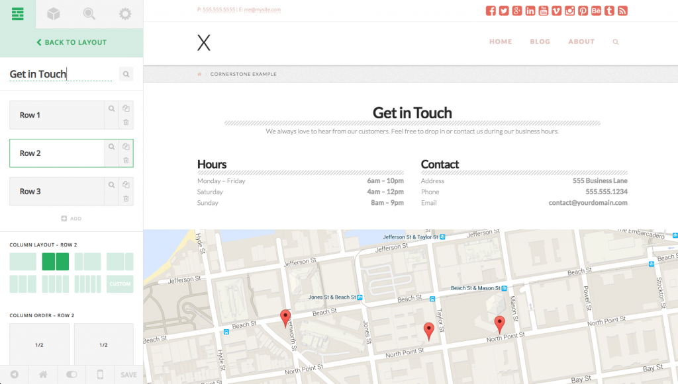
Task: Delete Row 3 with trash icon
Action: (126, 198)
